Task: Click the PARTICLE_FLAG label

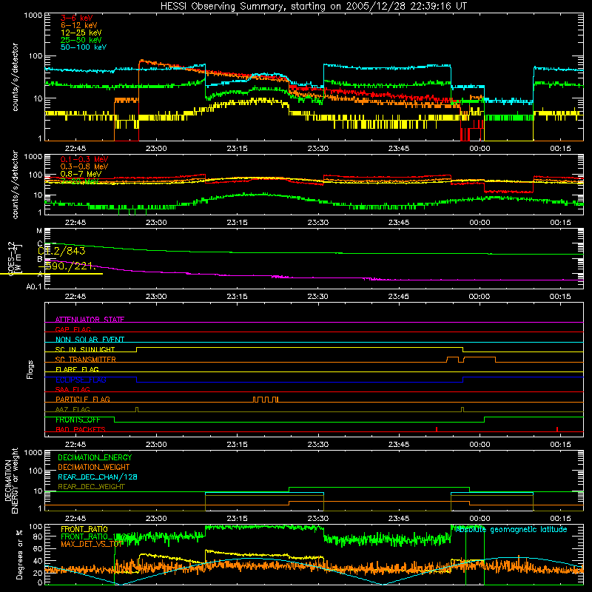Action: tap(83, 400)
